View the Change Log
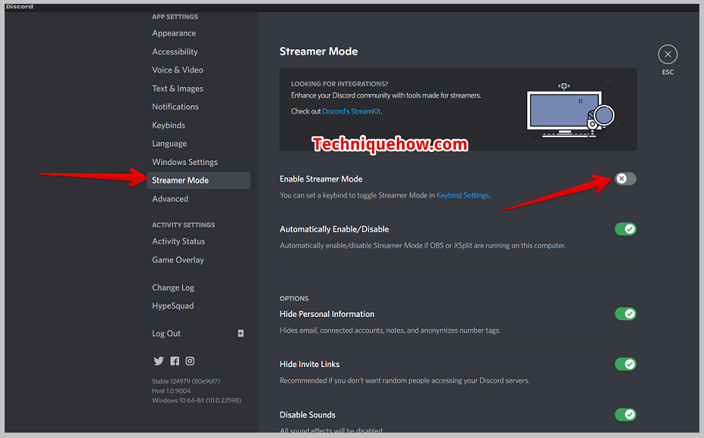 (x=173, y=288)
